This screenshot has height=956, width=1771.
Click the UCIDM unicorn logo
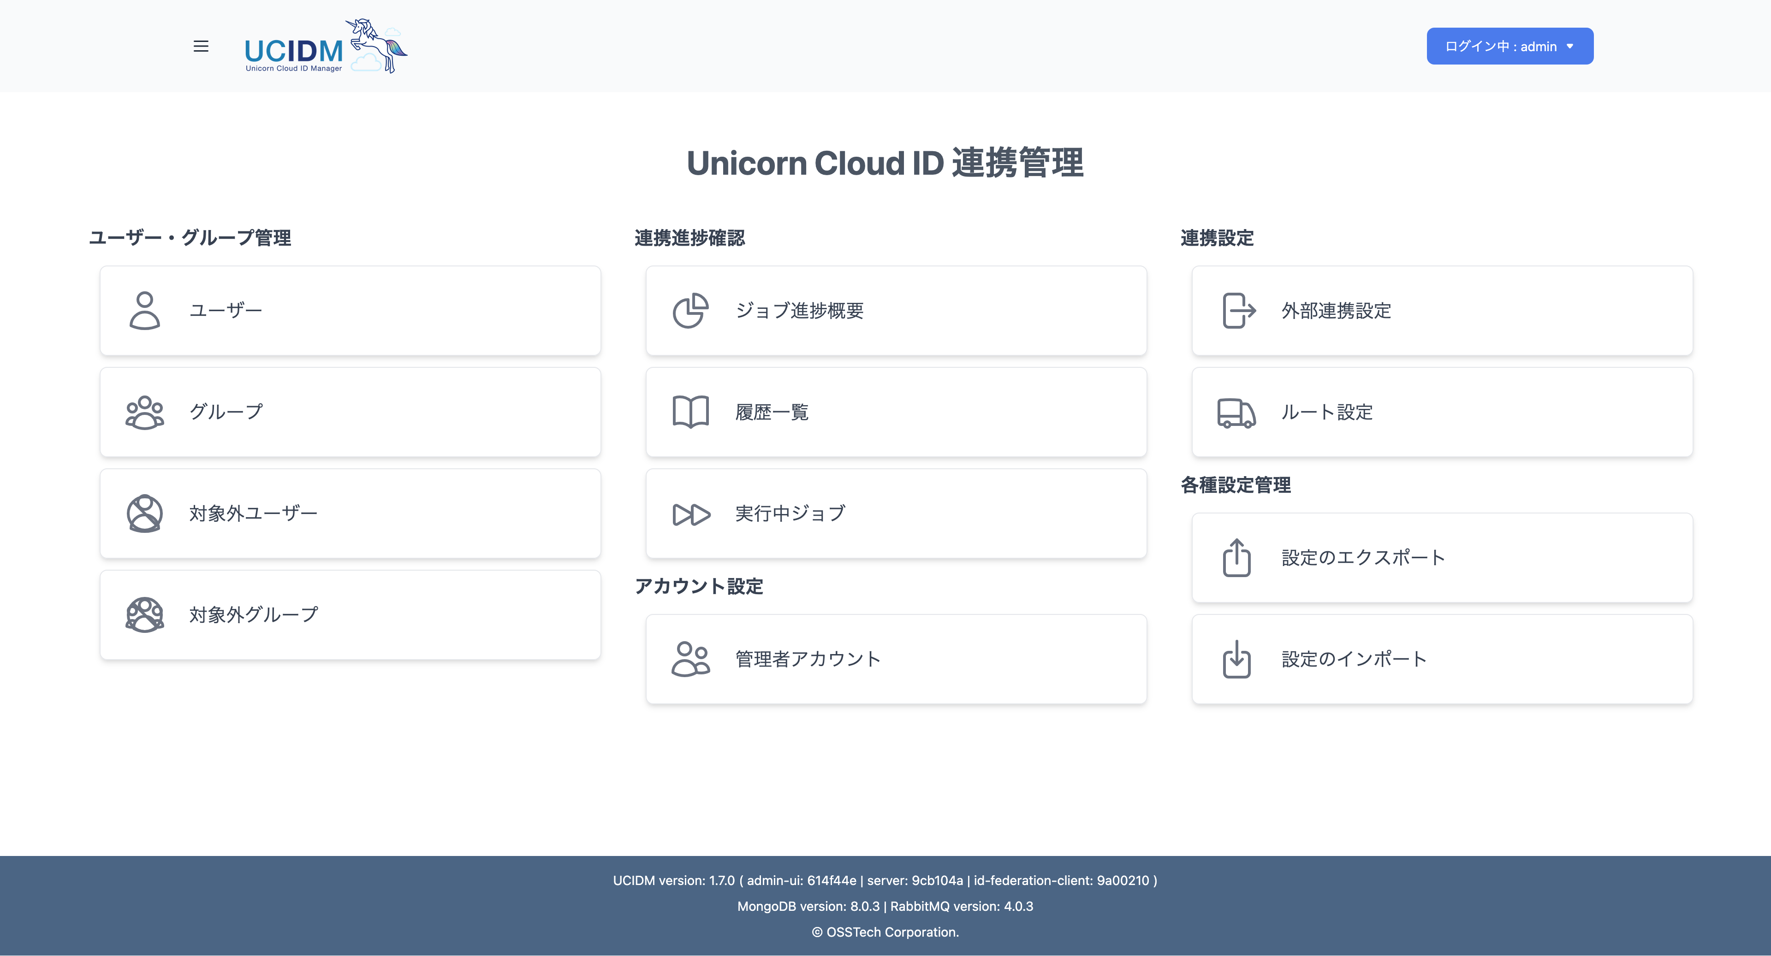pos(326,46)
